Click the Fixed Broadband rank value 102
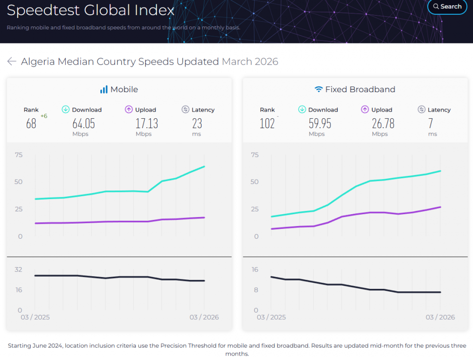 pos(267,123)
